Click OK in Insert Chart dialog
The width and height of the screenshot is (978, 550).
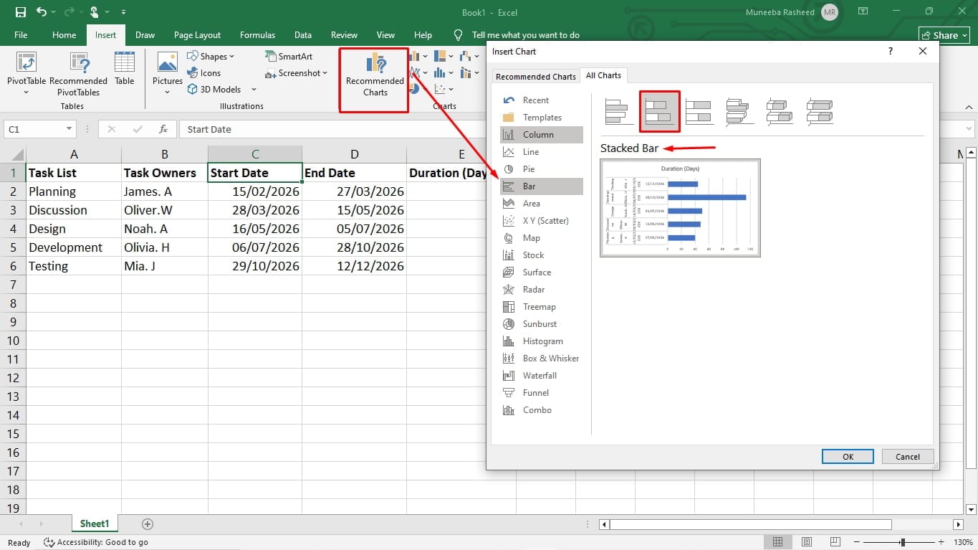[848, 457]
